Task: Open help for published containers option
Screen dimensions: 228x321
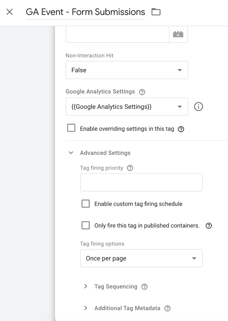Action: [209, 226]
